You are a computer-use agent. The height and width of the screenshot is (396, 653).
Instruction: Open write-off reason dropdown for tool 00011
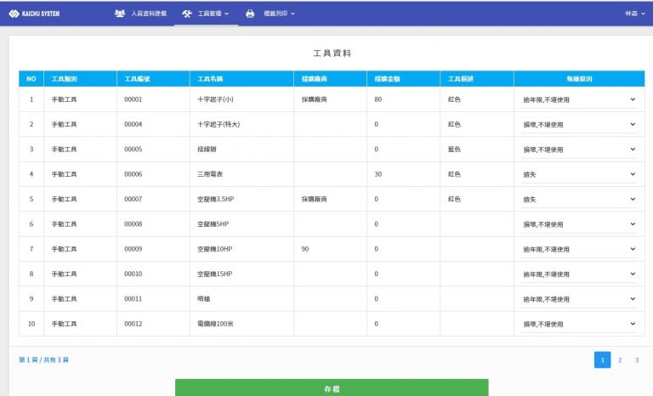click(x=579, y=299)
